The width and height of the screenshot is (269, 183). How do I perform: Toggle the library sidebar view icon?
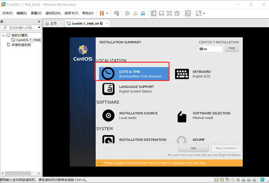tap(154, 13)
